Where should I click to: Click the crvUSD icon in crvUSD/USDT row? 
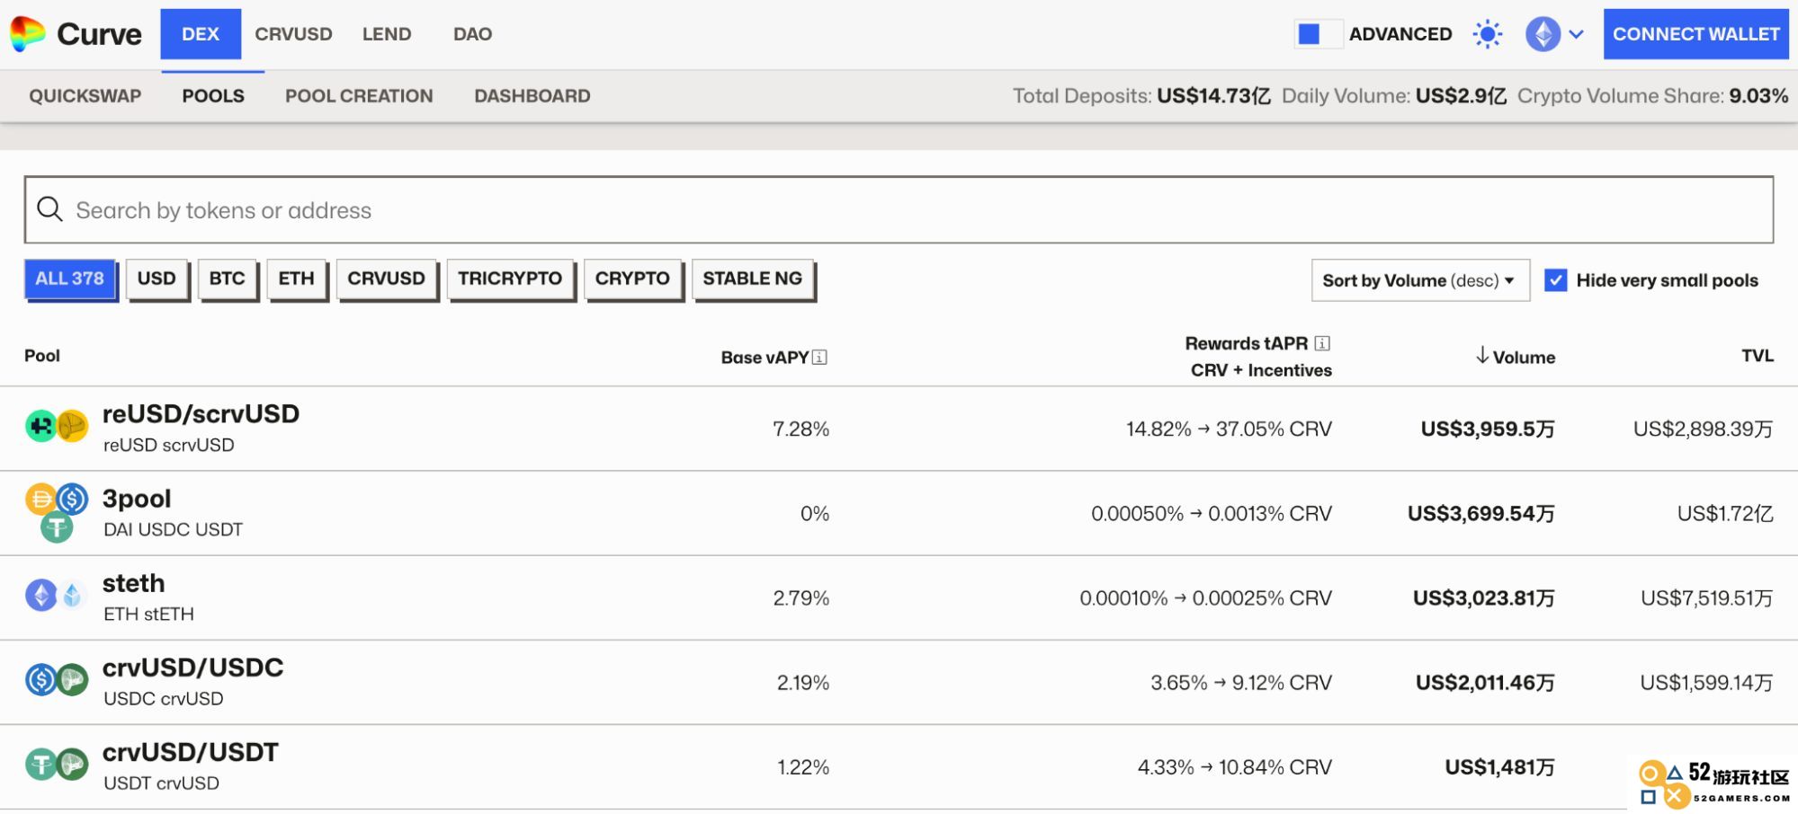pos(73,765)
